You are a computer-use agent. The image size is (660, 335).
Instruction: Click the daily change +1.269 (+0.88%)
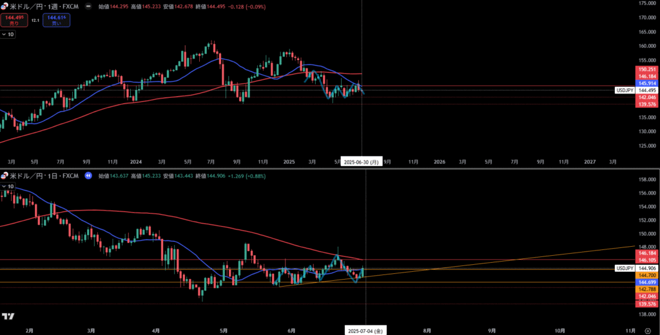tap(246, 176)
